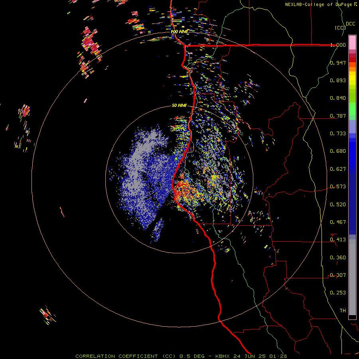Click the 0.680 scale value
The width and height of the screenshot is (359, 359).
tap(338, 151)
